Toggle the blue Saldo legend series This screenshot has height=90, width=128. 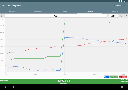[106, 77]
